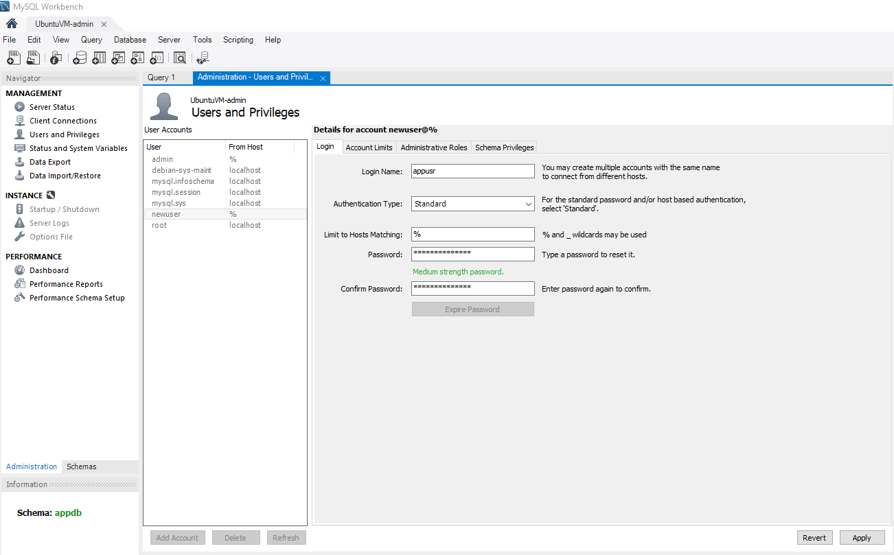This screenshot has width=894, height=555.
Task: Select the mysql.sys account row
Action: tap(225, 203)
